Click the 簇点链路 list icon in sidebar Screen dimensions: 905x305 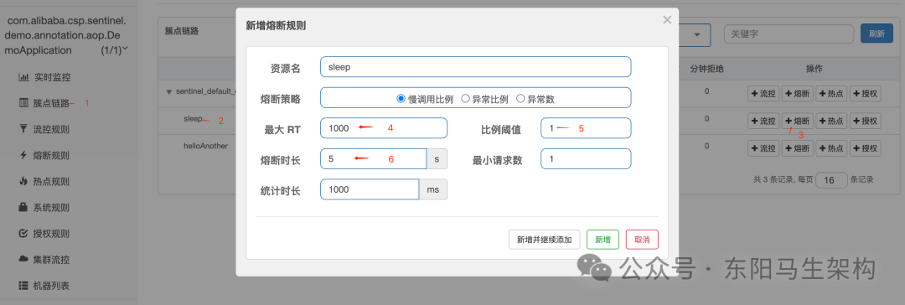click(x=23, y=103)
